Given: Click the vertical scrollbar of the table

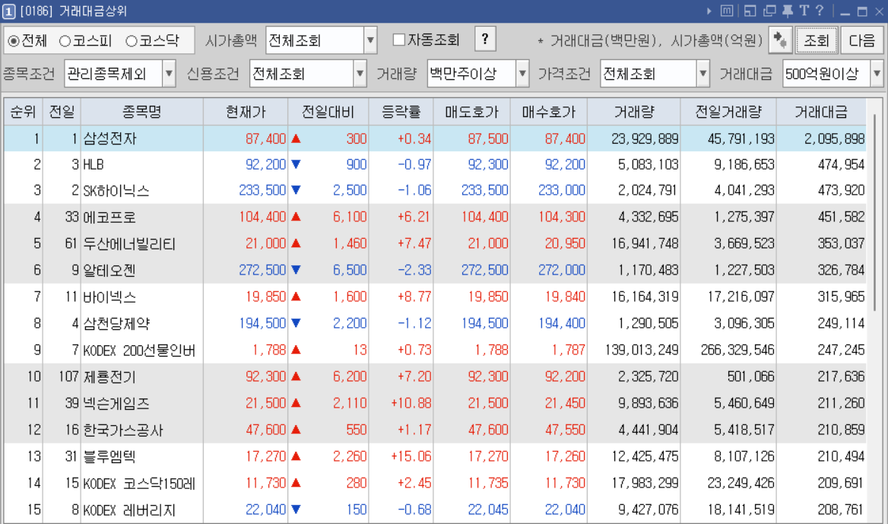Looking at the screenshot, I should point(875,212).
